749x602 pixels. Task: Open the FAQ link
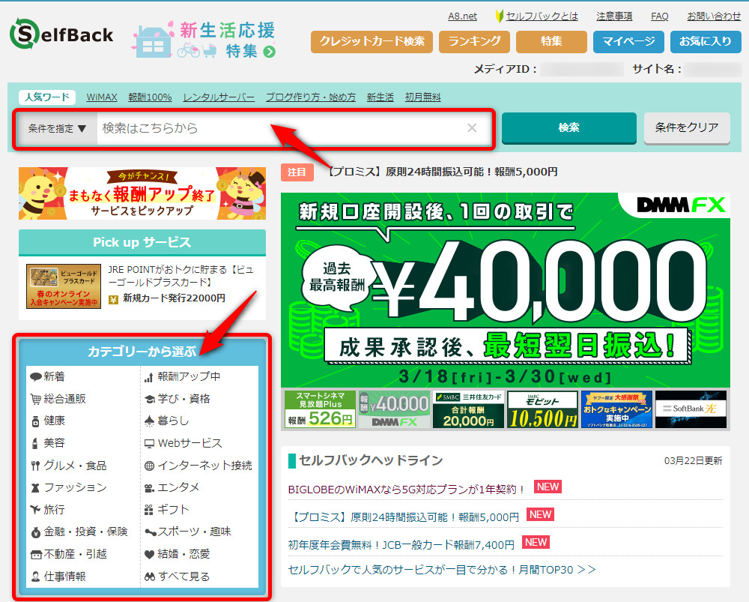pos(660,16)
